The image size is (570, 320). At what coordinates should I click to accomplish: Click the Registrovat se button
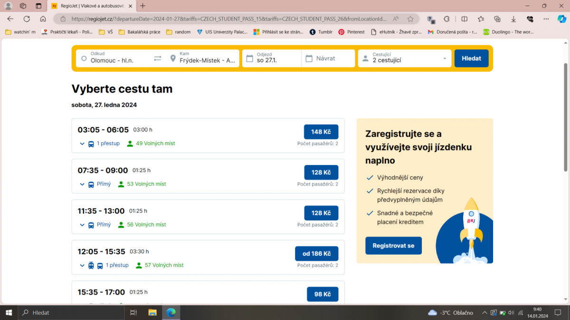(393, 246)
